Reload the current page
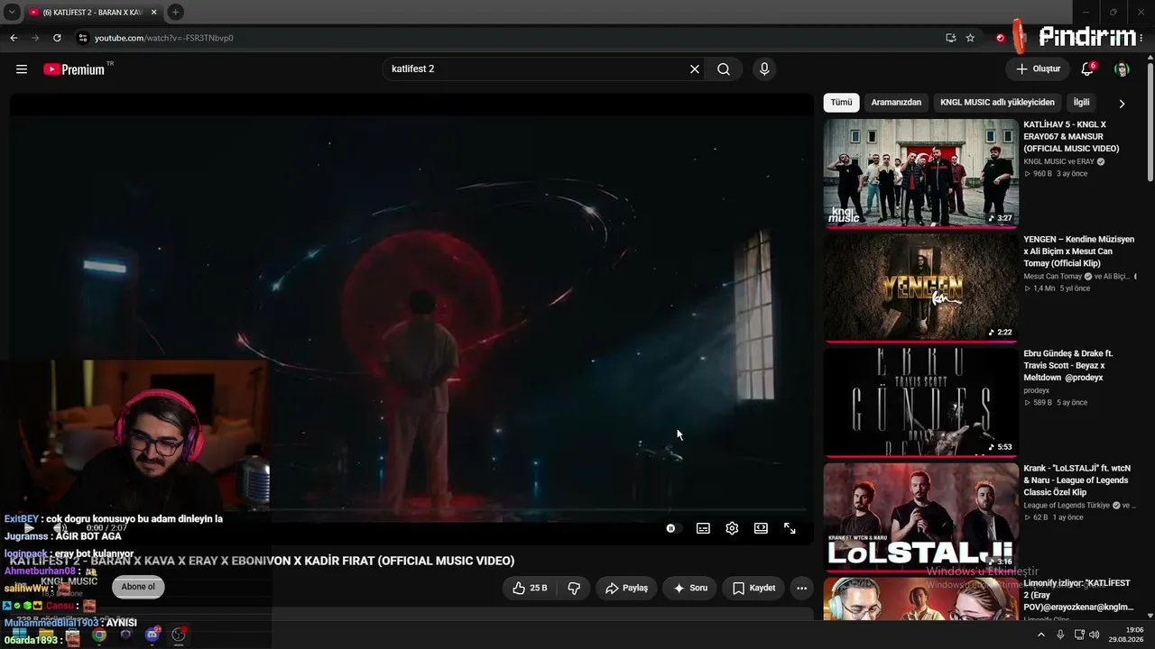Screen dimensions: 1155x649 click(57, 38)
